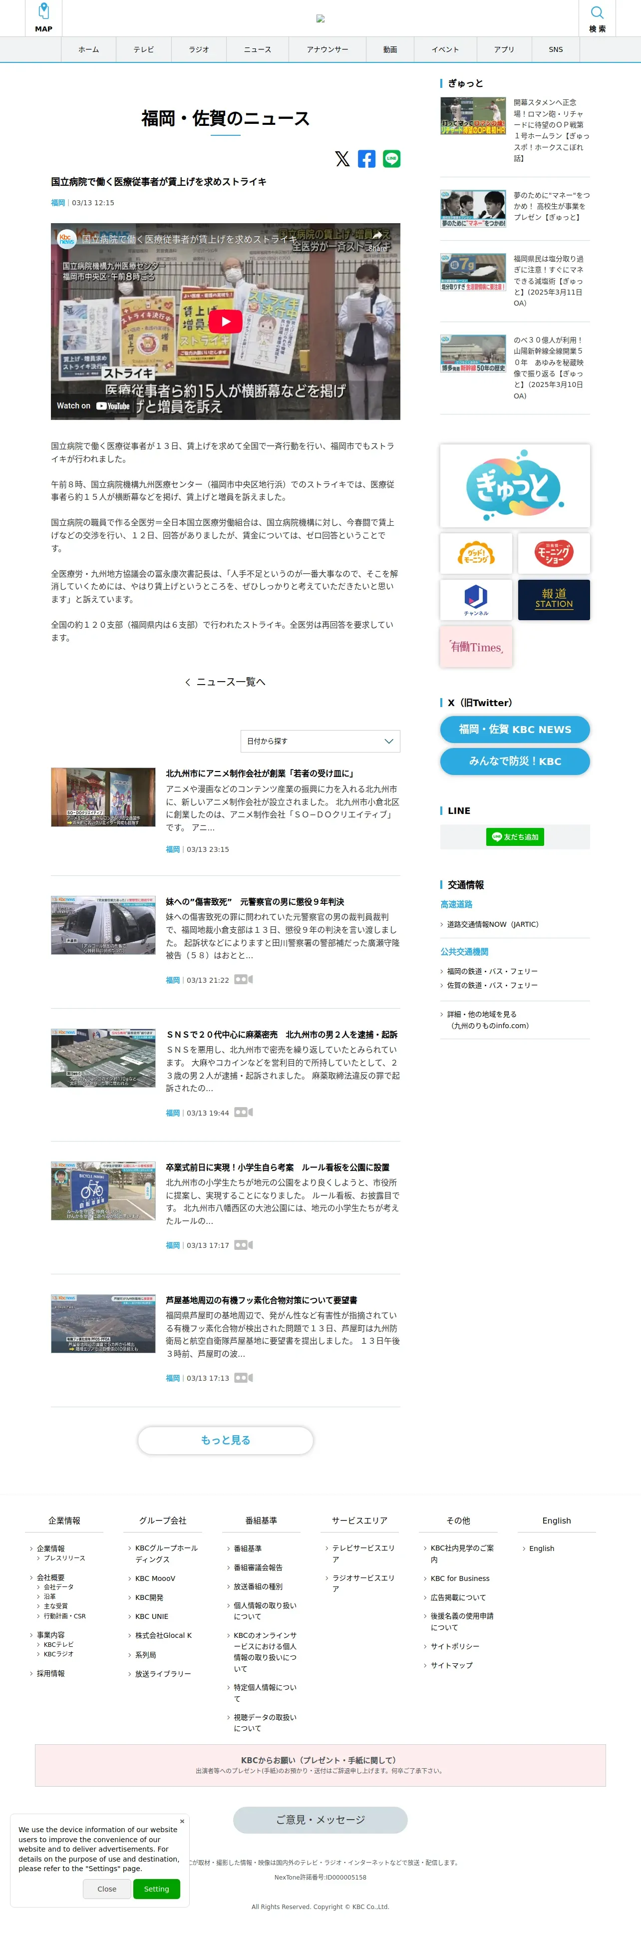Open みんなで防災!KBC X button
The width and height of the screenshot is (641, 1933).
(x=515, y=761)
